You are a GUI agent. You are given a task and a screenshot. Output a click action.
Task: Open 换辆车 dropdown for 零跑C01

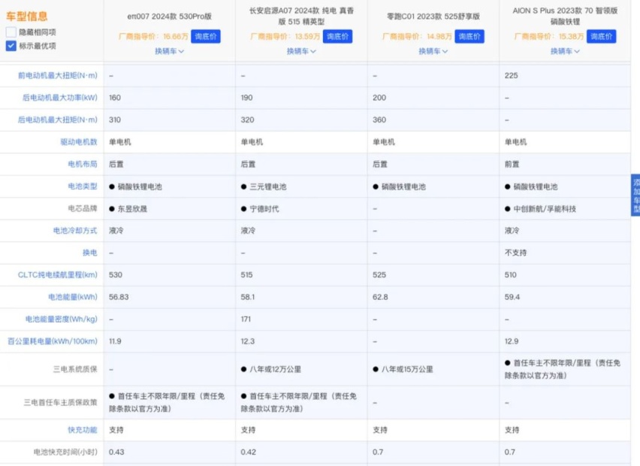(x=433, y=51)
